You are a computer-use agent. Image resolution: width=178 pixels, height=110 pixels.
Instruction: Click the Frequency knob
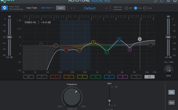pos(72,97)
